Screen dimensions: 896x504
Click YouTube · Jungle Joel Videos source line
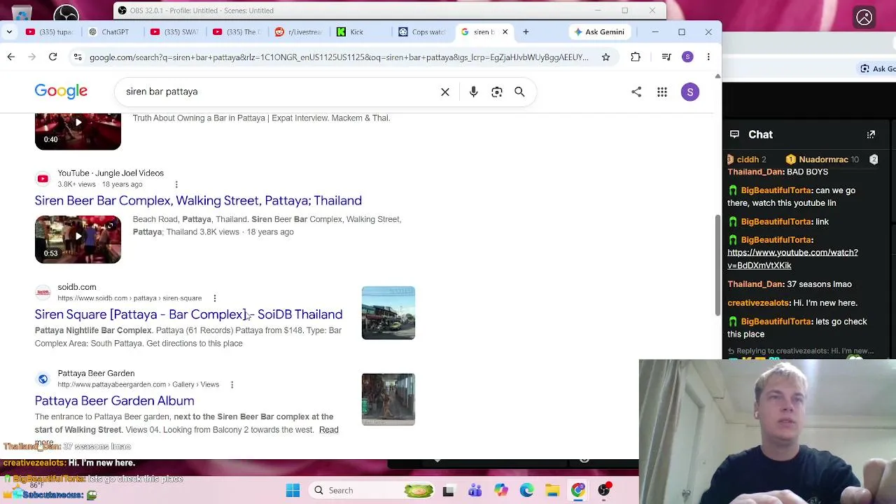pyautogui.click(x=111, y=174)
